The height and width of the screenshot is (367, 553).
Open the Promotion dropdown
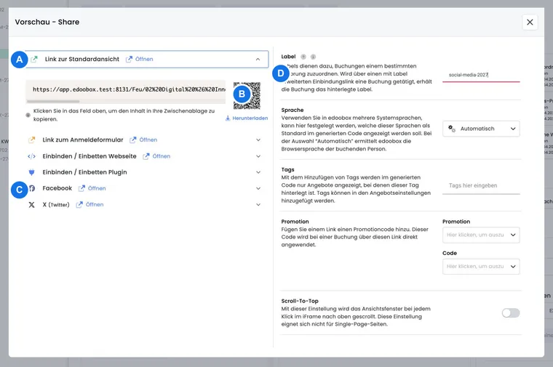pos(481,235)
